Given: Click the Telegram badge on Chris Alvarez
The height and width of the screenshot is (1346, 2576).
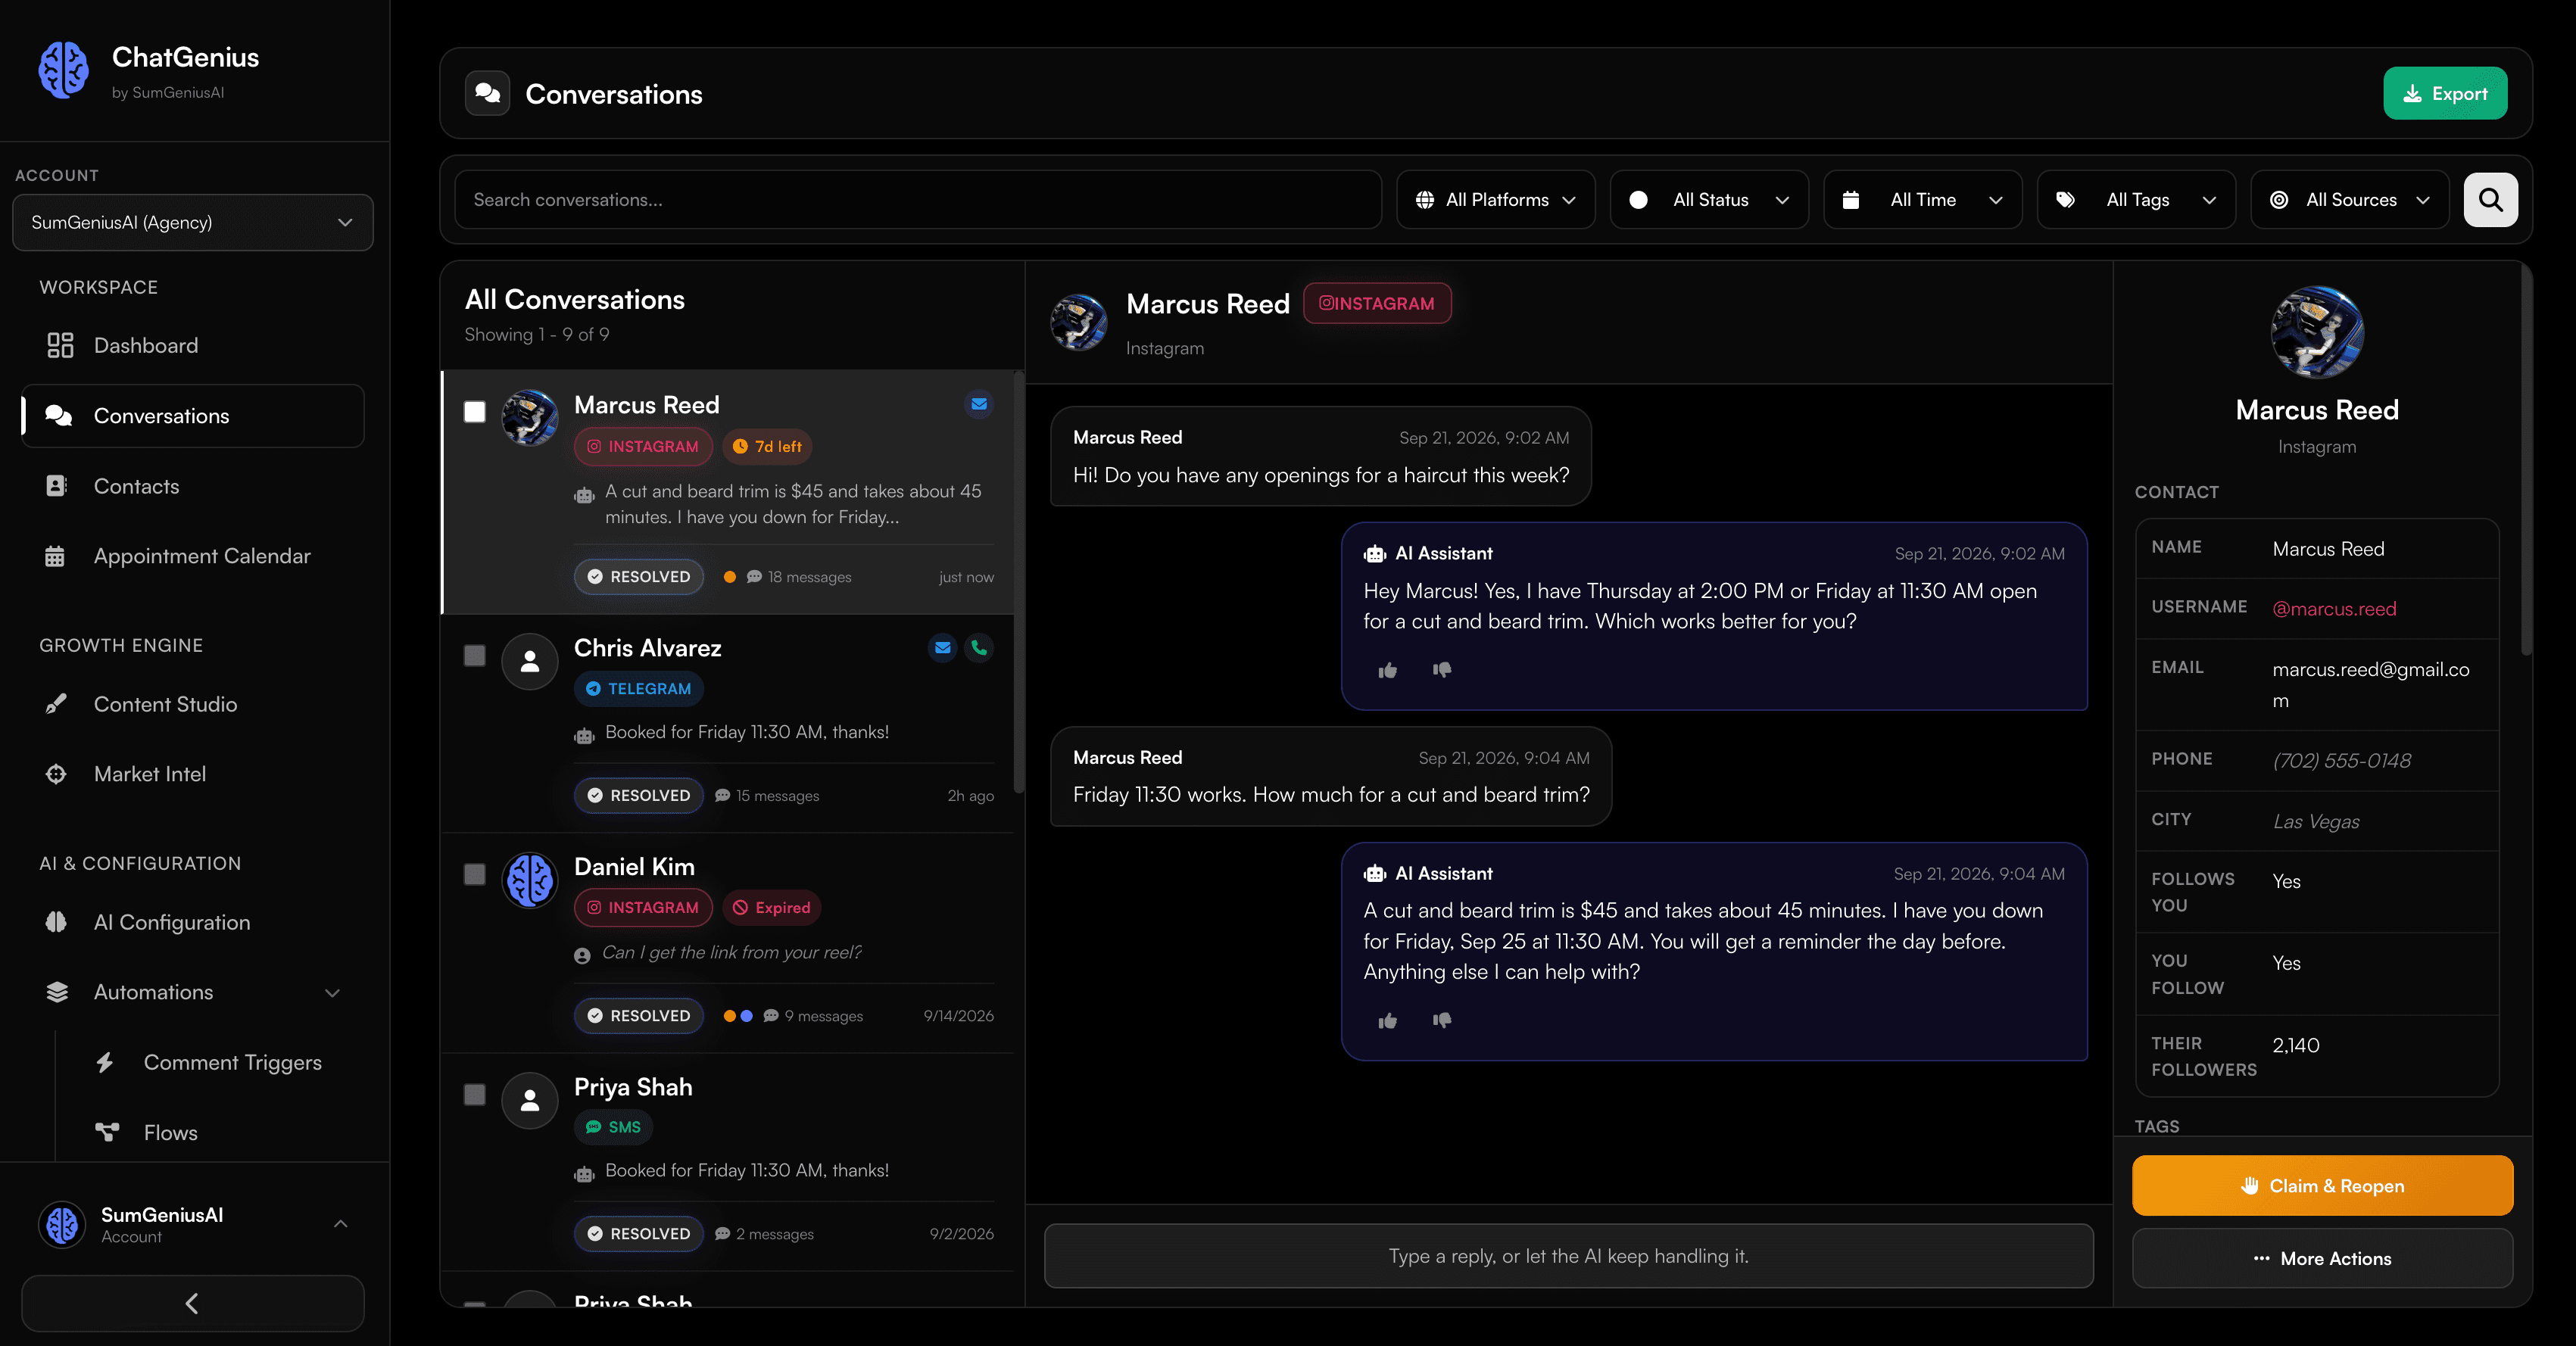Looking at the screenshot, I should point(639,688).
